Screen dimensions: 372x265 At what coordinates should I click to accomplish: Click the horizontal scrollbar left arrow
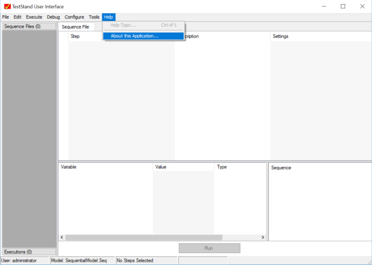pyautogui.click(x=62, y=237)
